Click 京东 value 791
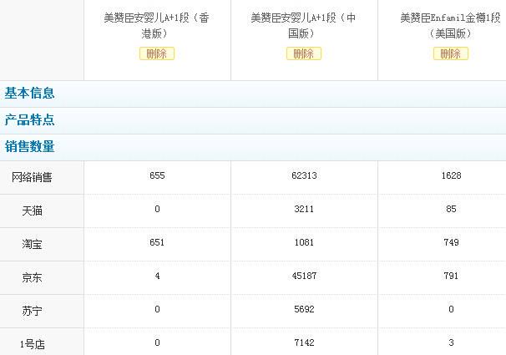506x355 pixels. coord(451,276)
